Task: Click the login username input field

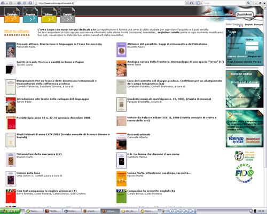Action: pyautogui.click(x=252, y=43)
